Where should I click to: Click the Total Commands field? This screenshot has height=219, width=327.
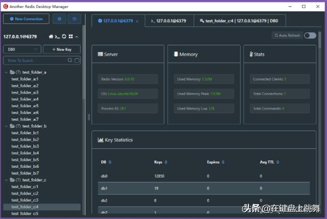click(x=279, y=108)
